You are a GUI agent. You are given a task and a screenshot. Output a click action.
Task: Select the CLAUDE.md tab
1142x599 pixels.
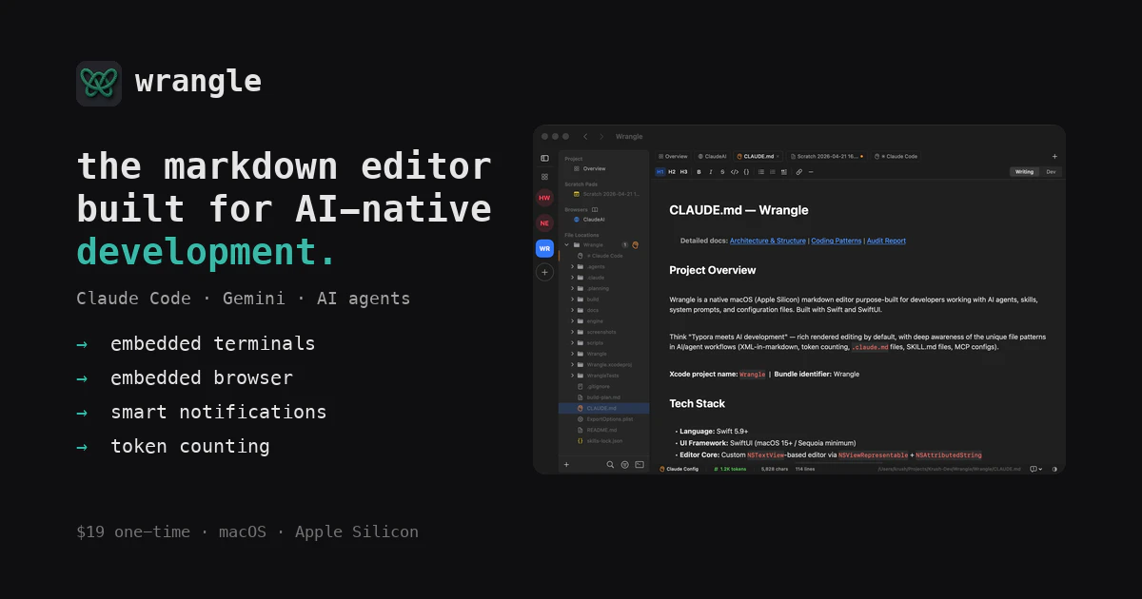coord(758,156)
